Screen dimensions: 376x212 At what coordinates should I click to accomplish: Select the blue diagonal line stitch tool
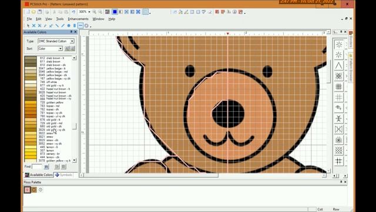57,25
